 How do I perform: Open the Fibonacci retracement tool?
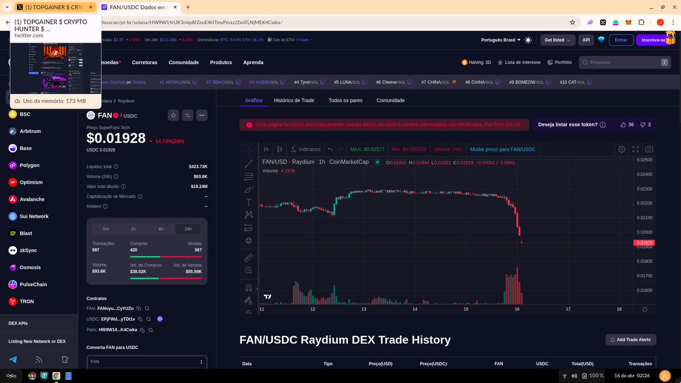(249, 176)
